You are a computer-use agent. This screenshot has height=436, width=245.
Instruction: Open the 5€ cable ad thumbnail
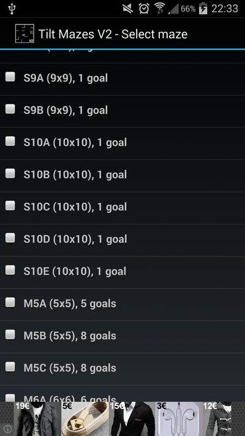point(85,419)
